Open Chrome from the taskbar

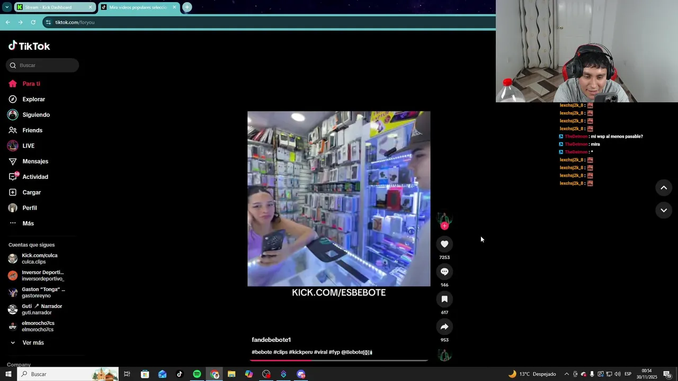215,374
